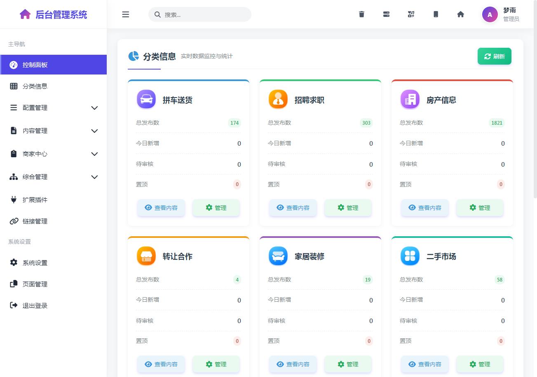Click 管理 button on 房产信息 card
537x377 pixels.
[x=480, y=208]
